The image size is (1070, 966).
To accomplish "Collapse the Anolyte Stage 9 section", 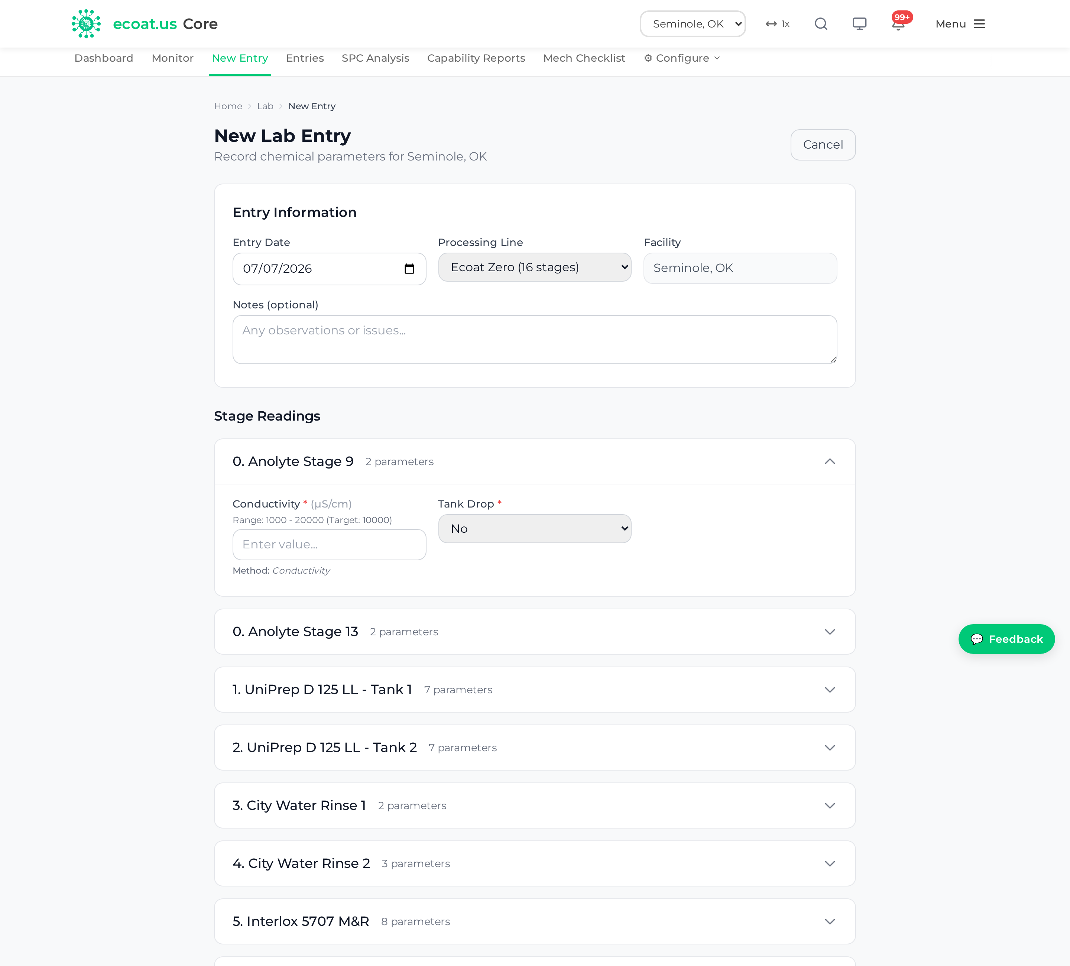I will [x=830, y=461].
